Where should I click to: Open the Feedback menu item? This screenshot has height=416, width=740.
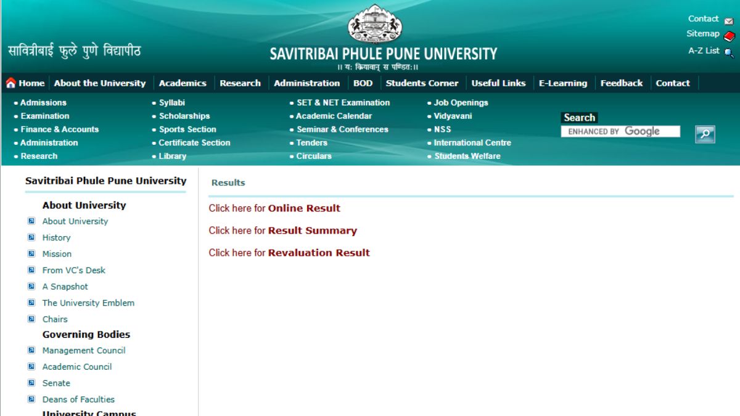622,83
